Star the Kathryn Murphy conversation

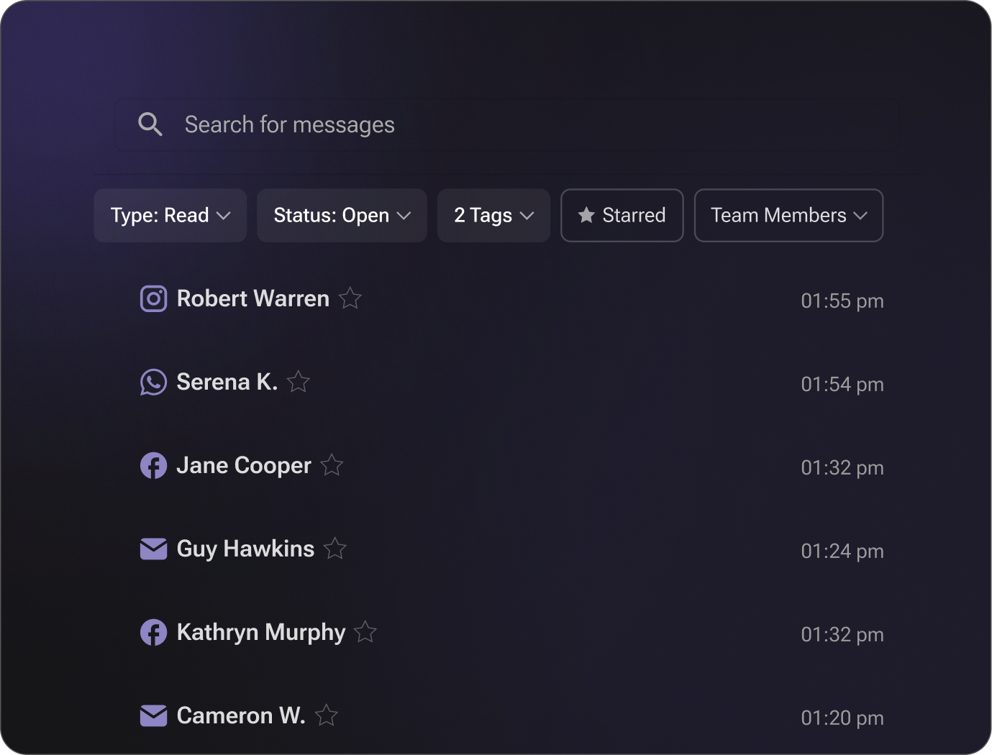click(365, 631)
